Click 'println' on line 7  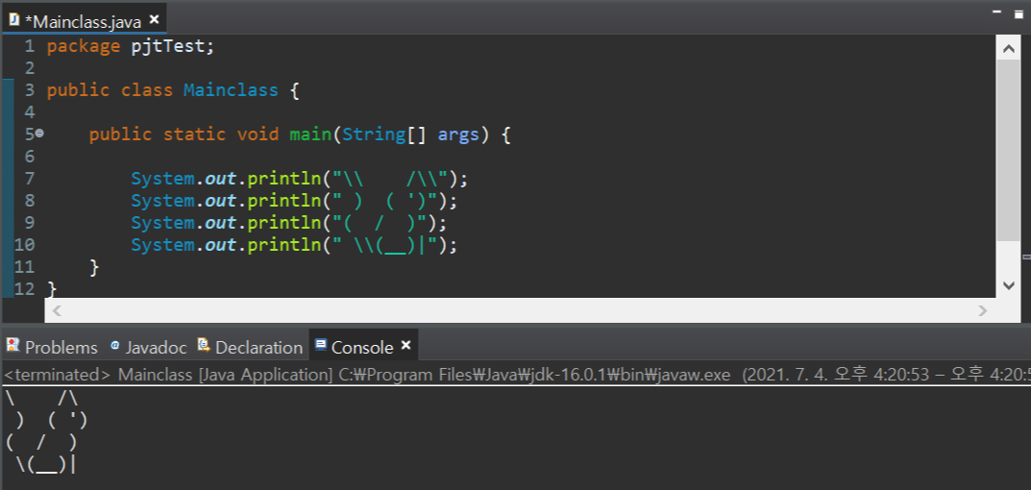(x=284, y=179)
